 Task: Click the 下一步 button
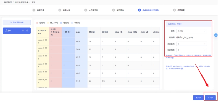pos(210,98)
